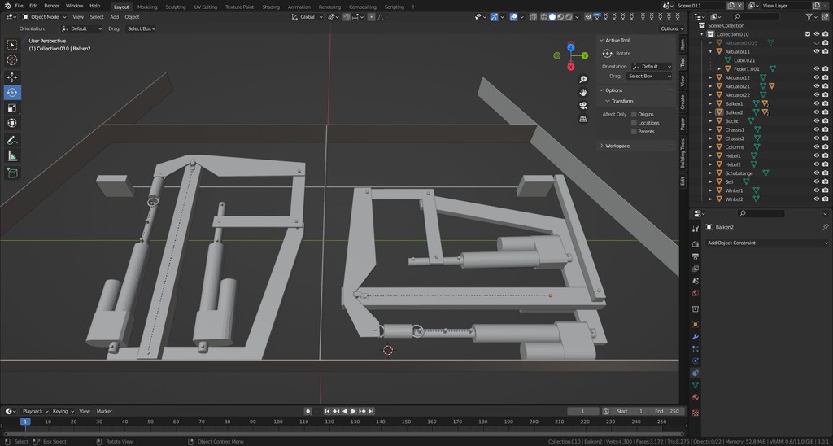This screenshot has width=833, height=446.
Task: Jump to the timeline end
Action: tap(371, 411)
